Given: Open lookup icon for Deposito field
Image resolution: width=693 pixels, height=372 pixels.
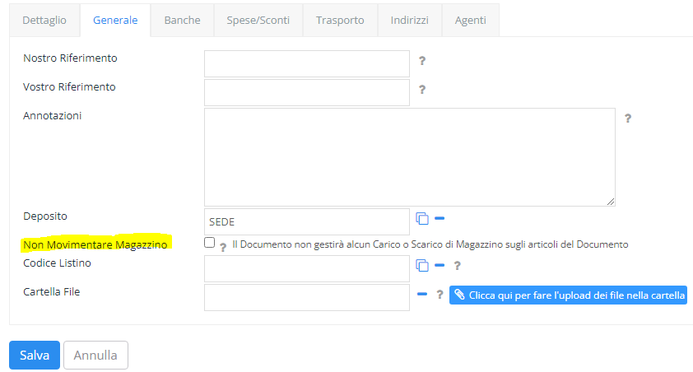Looking at the screenshot, I should [422, 218].
